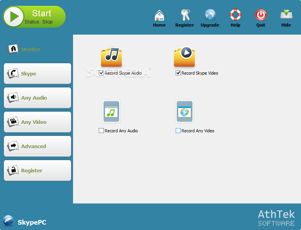Click the green Start play button
This screenshot has width=301, height=230.
tap(34, 17)
